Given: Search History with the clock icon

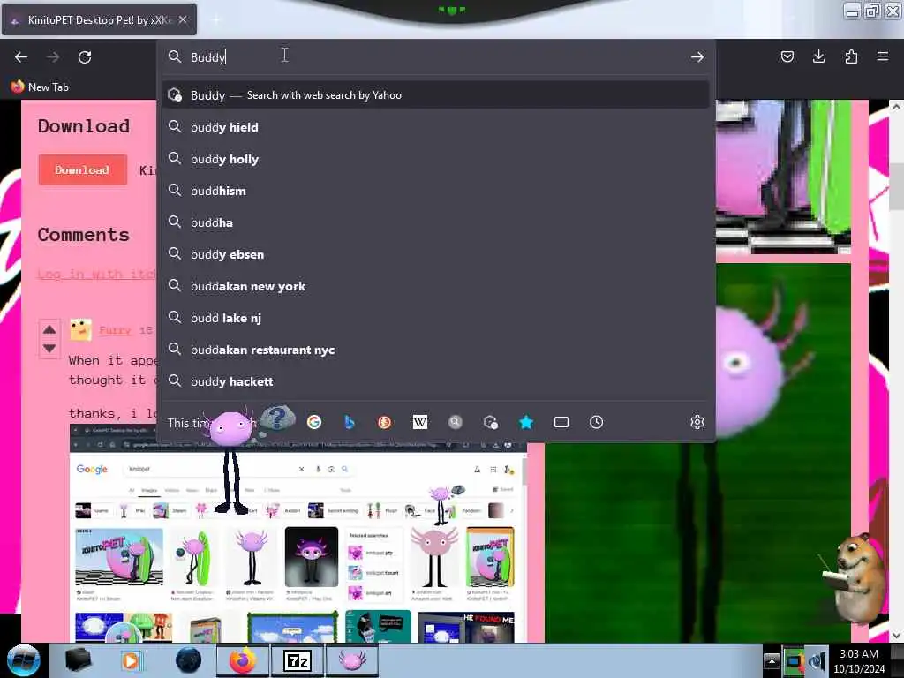Looking at the screenshot, I should 596,422.
